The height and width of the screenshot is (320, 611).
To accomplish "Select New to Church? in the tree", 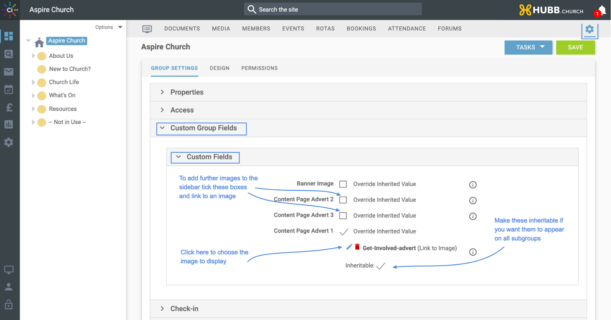I will pyautogui.click(x=70, y=69).
